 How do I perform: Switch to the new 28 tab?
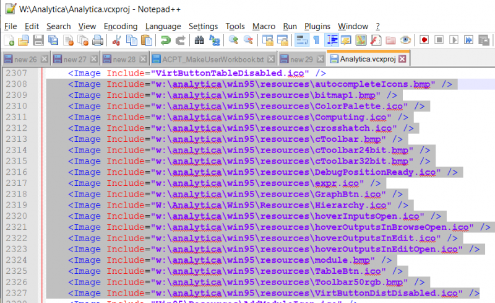point(124,59)
